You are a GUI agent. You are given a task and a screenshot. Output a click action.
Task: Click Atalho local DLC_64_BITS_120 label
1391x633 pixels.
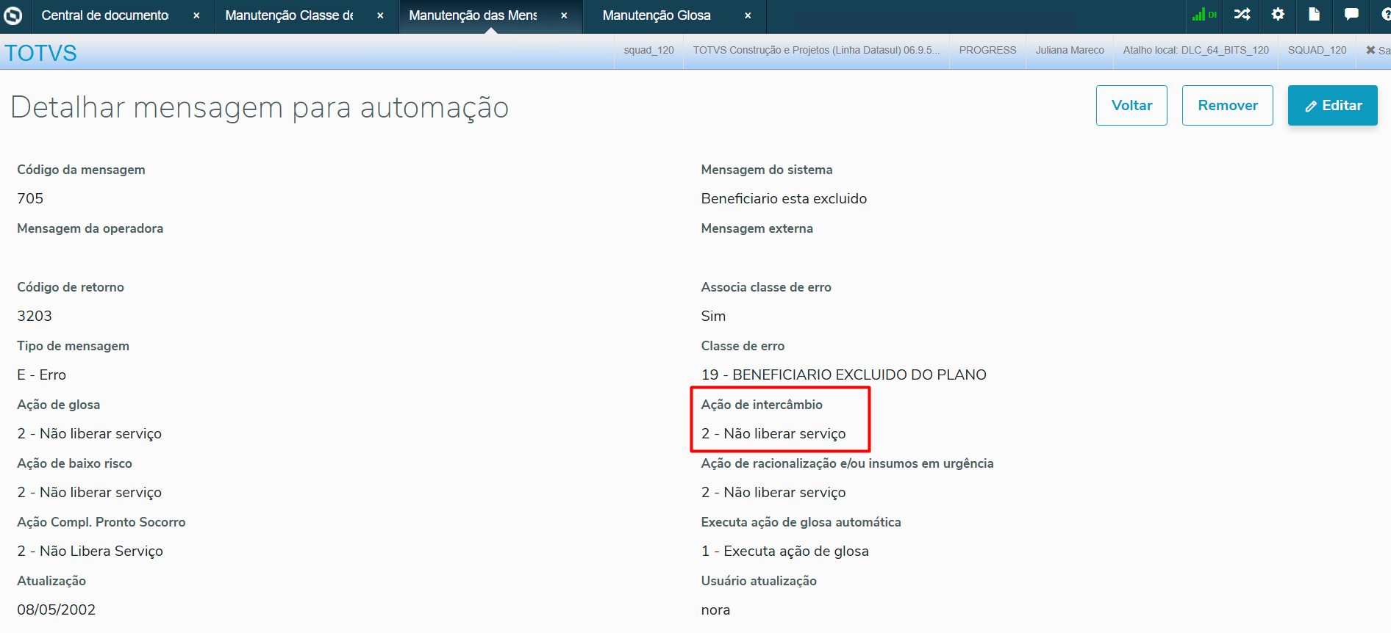pos(1196,50)
